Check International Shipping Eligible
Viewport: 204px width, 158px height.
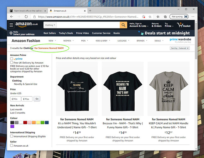point(12,136)
